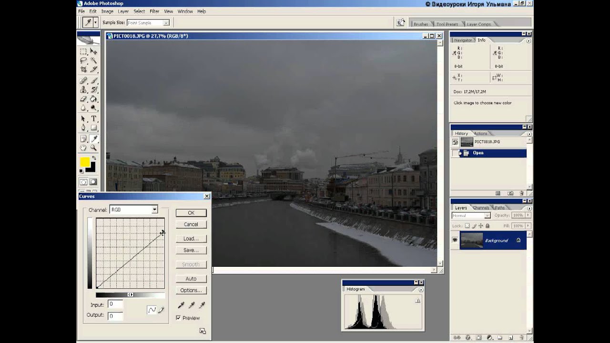Select the Dodge tool
This screenshot has height=343, width=610.
93,108
